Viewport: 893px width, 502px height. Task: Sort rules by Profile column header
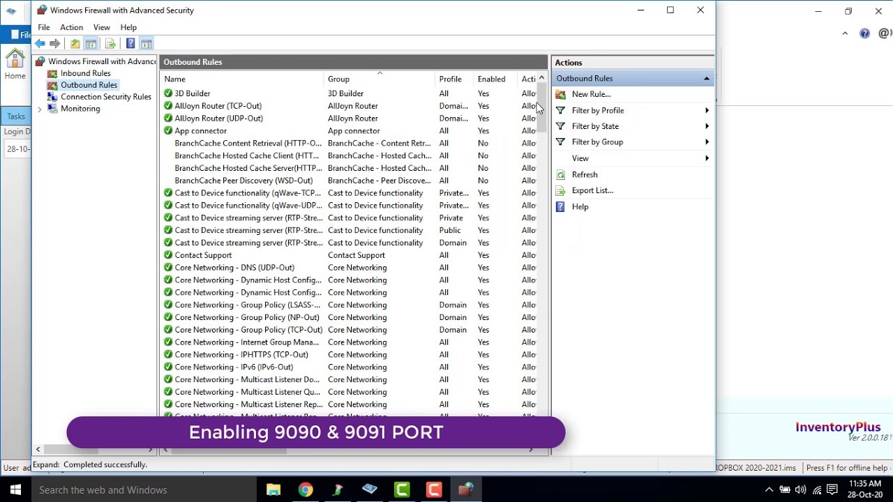coord(456,79)
